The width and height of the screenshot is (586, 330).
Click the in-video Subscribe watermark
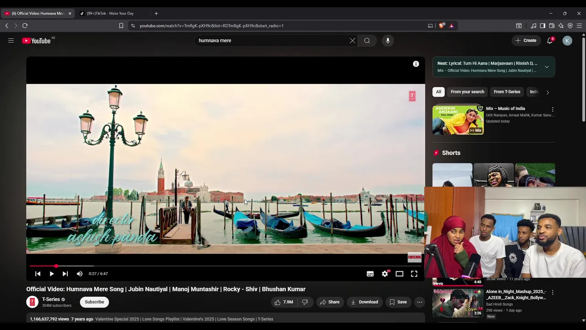pyautogui.click(x=414, y=258)
